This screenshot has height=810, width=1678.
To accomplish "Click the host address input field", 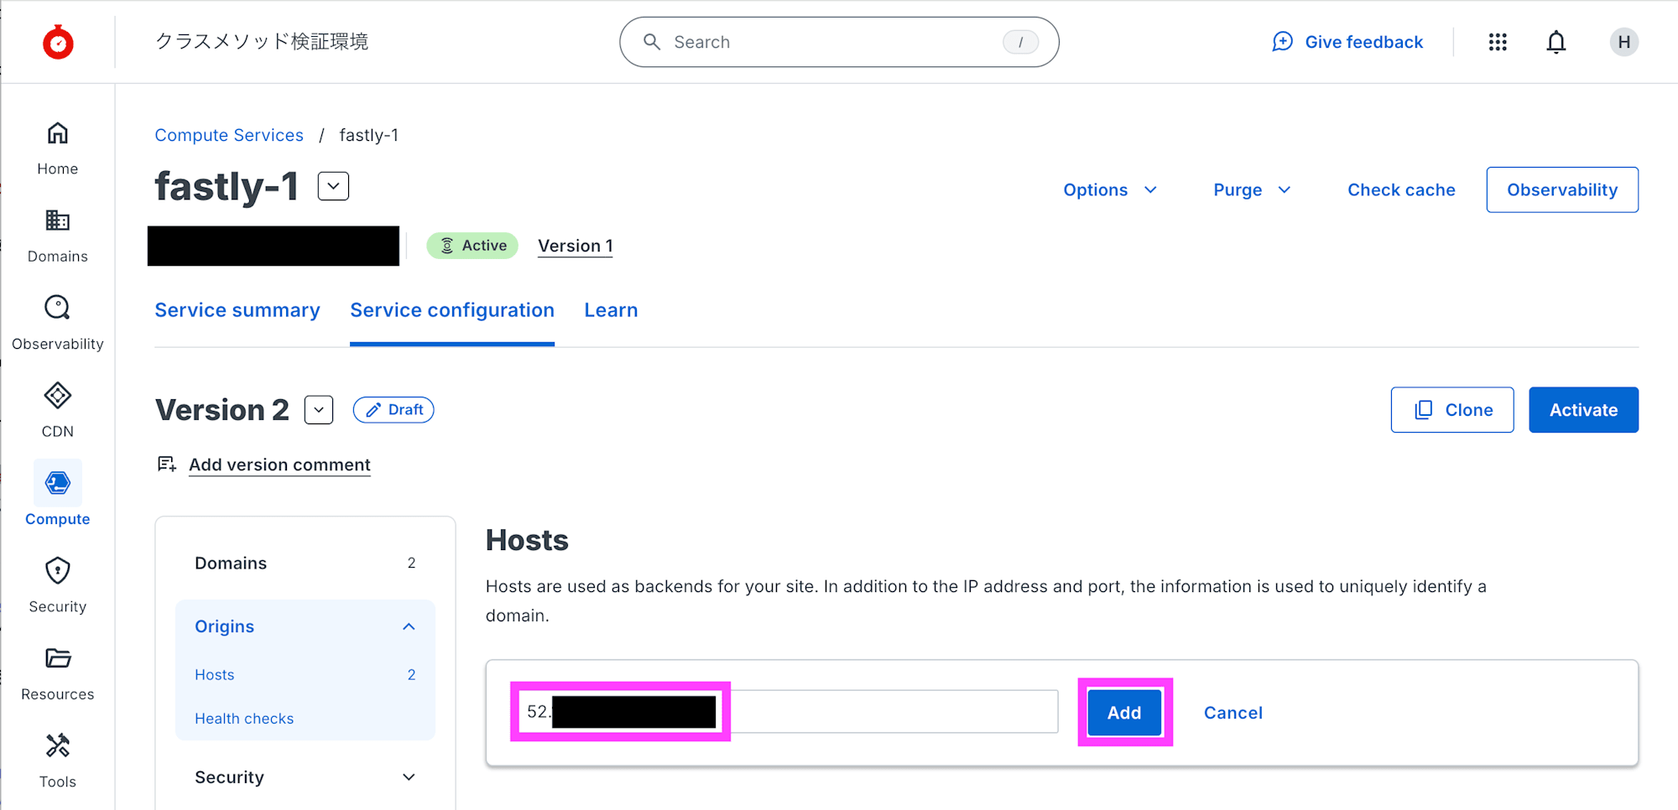I will point(787,712).
